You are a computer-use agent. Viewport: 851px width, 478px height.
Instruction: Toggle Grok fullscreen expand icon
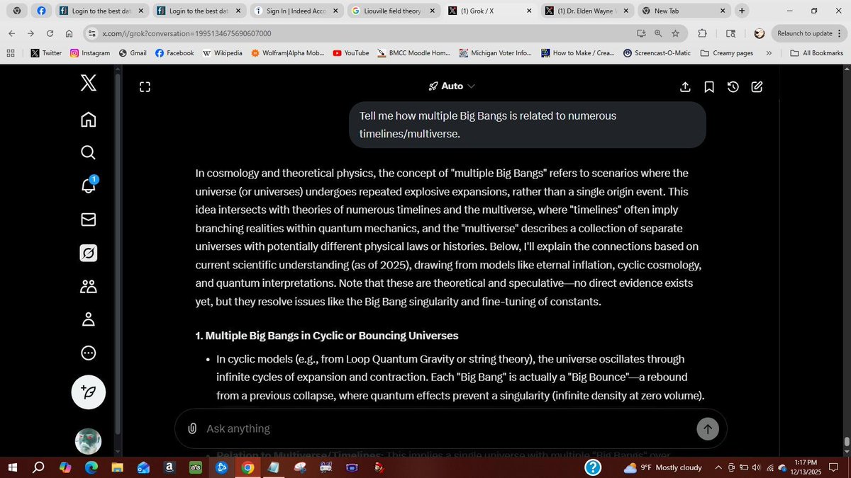tap(145, 87)
